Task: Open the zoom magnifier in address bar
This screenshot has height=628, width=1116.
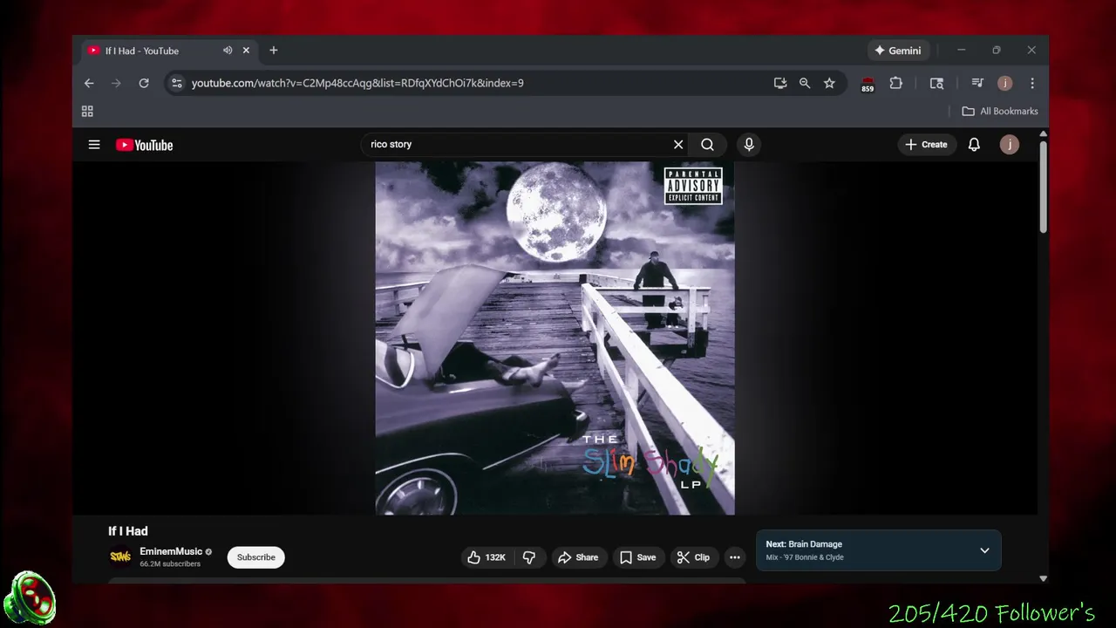Action: point(805,83)
